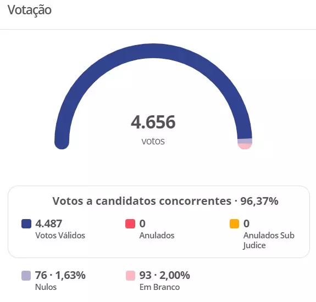Click the 'Nulos' label text
Screen dimensions: 316x302
pyautogui.click(x=46, y=287)
